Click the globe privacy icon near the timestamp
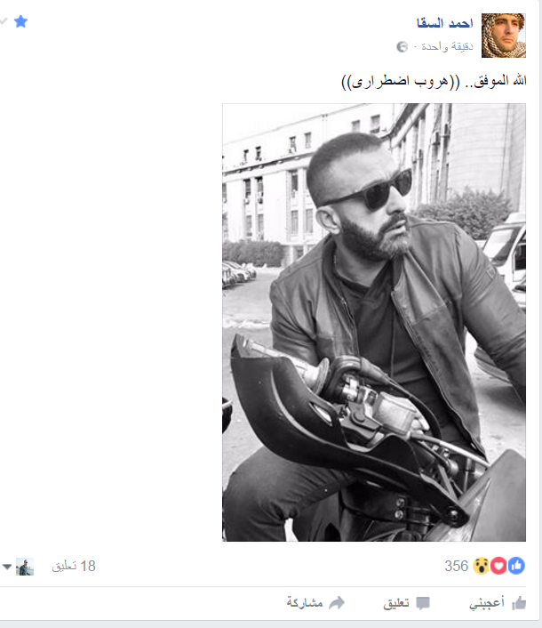This screenshot has height=628, width=542. coord(402,47)
